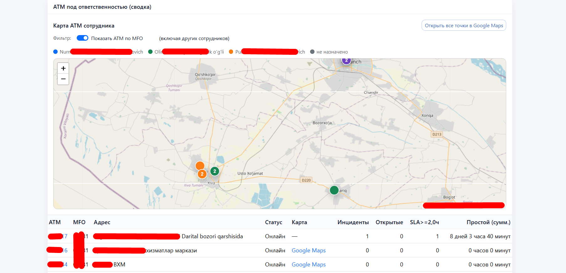Click the green cluster marker labeled 2
This screenshot has width=566, height=273.
pyautogui.click(x=215, y=171)
